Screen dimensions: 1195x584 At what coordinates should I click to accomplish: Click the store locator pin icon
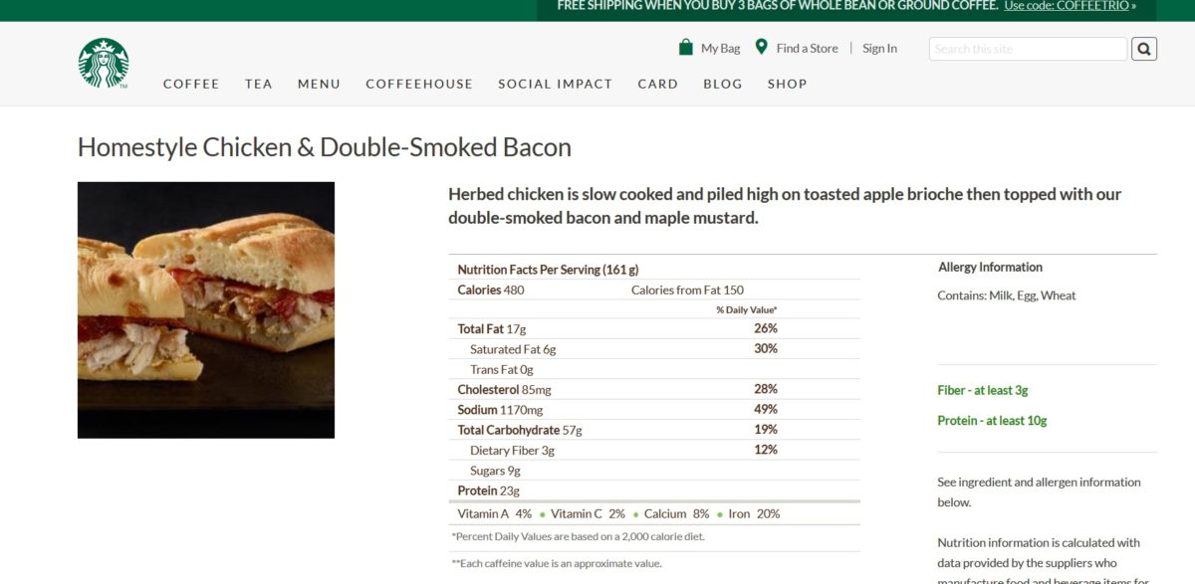(762, 47)
